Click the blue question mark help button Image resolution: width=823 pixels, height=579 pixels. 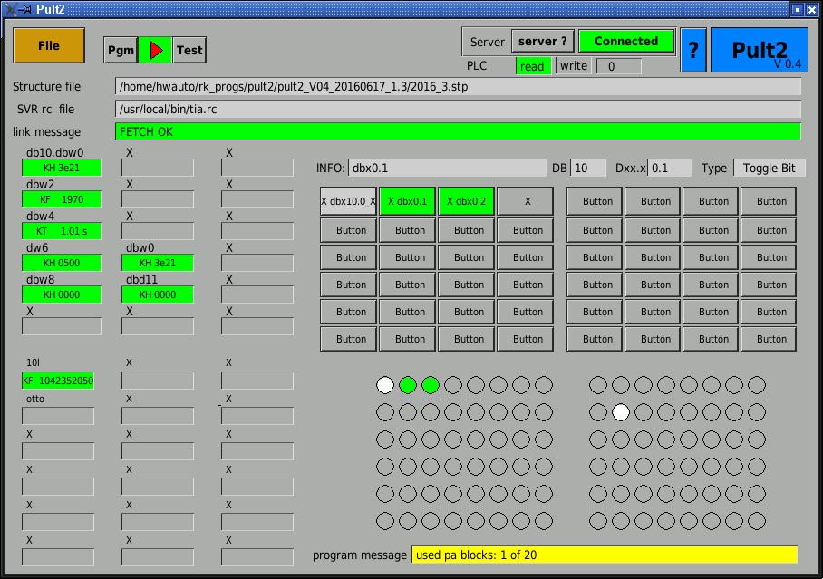[693, 50]
